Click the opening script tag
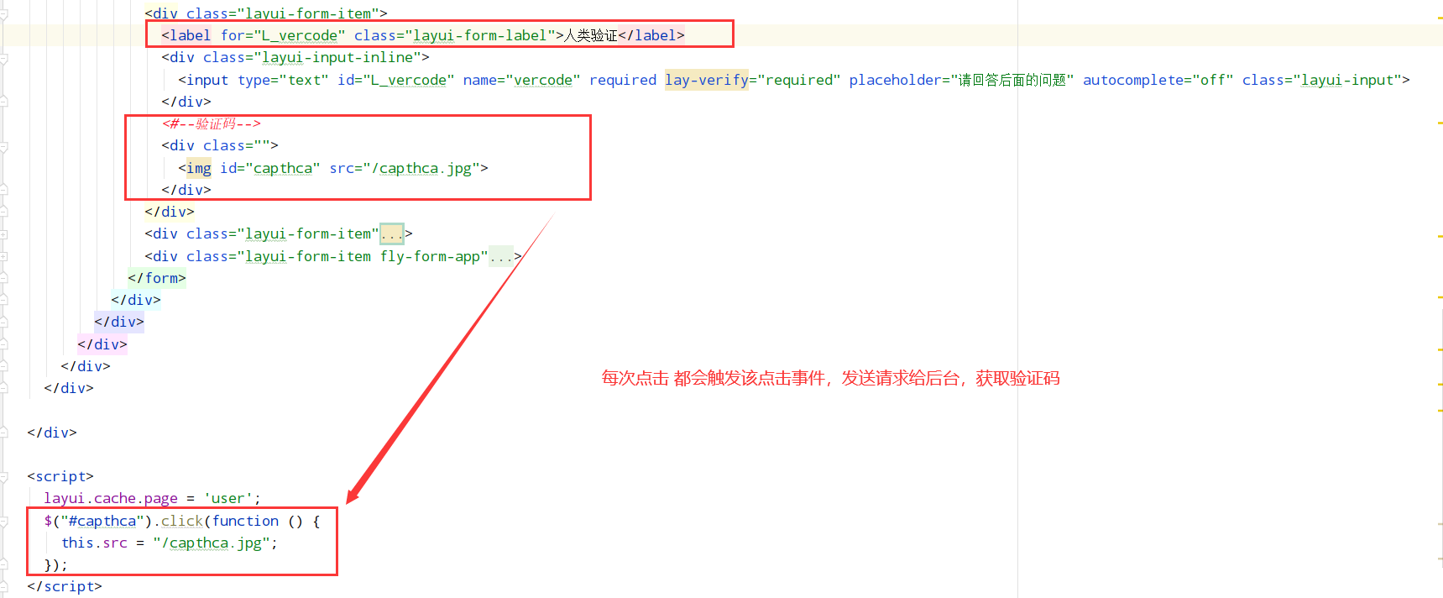1443x598 pixels. point(60,476)
